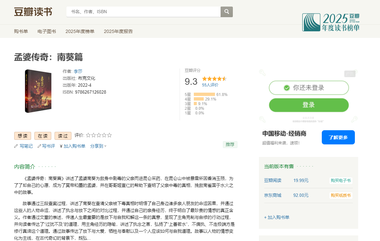Open the 2025 annual book list banner

[331, 22]
